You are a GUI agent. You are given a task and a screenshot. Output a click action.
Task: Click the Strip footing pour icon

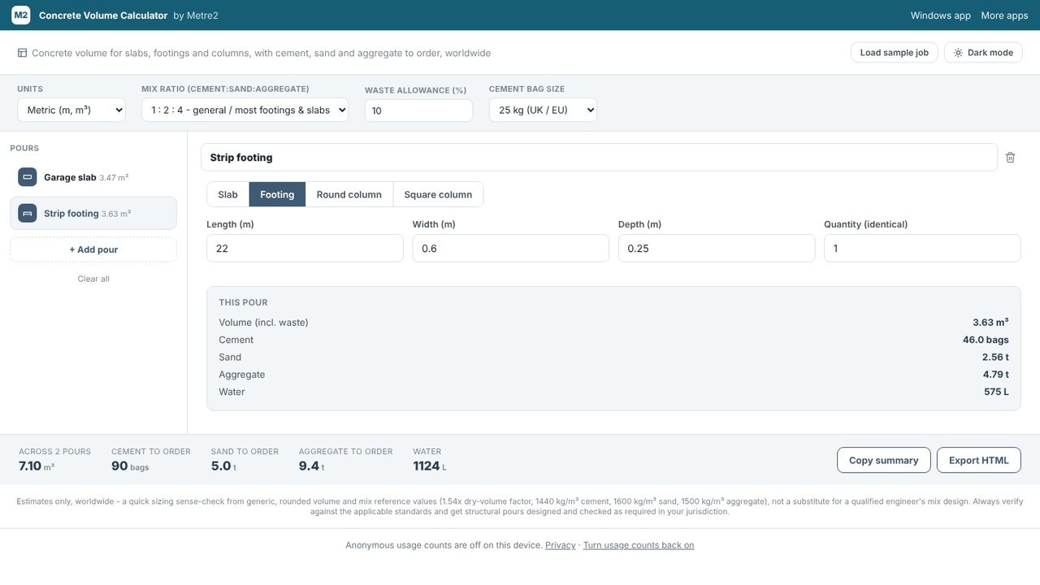tap(28, 213)
